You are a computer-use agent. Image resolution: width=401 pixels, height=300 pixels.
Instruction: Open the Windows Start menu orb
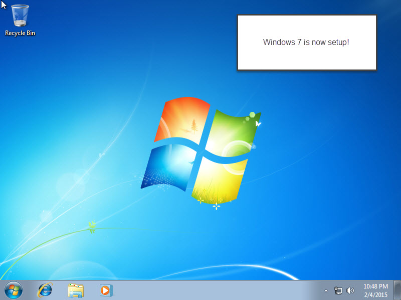tap(14, 290)
